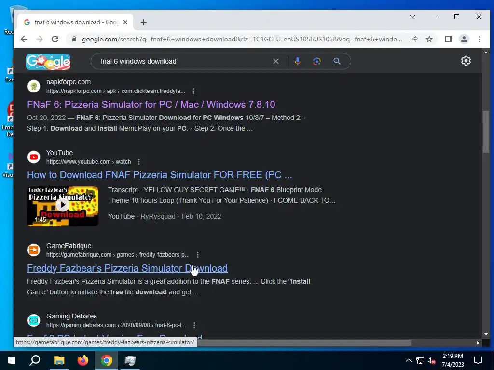Open the Windows Start menu
Viewport: 494px width, 370px height.
[x=12, y=360]
